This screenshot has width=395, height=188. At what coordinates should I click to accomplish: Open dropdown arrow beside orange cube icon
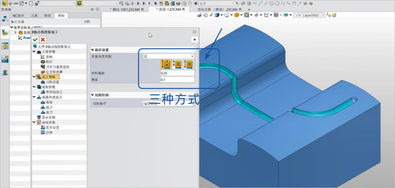[x=241, y=15]
